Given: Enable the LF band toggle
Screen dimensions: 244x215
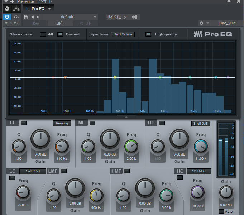Looking at the screenshot, I should tap(24, 123).
